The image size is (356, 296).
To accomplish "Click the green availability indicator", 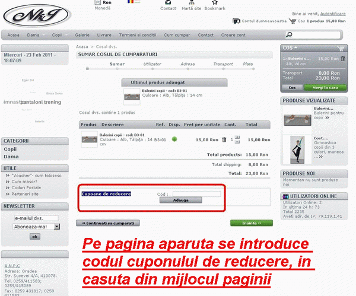I will (174, 139).
